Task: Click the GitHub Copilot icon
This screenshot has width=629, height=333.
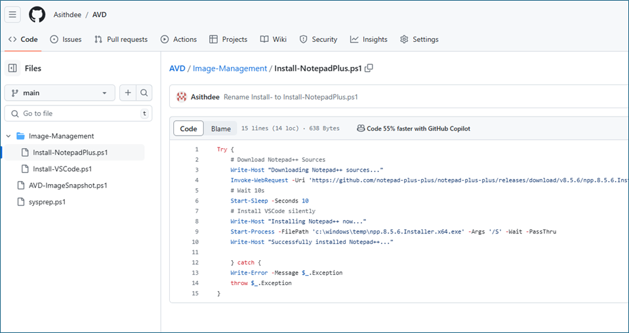Action: pos(361,128)
